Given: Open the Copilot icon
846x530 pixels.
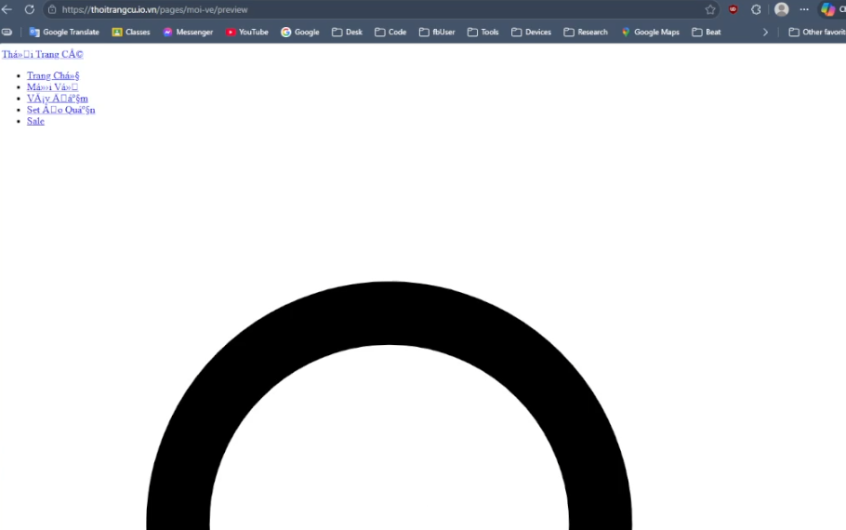Looking at the screenshot, I should (827, 9).
